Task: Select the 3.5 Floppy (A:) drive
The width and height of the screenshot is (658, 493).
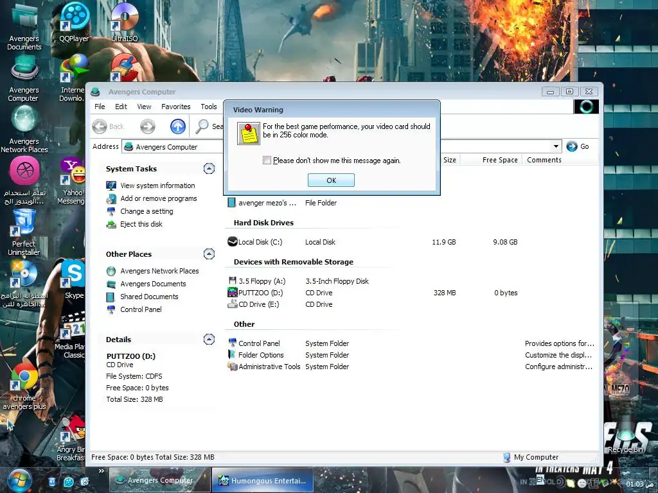Action: coord(257,281)
